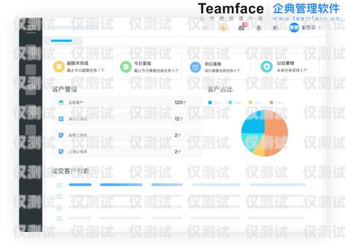Open the 超期未完成 task card title
This screenshot has height=252, width=345.
pos(77,63)
